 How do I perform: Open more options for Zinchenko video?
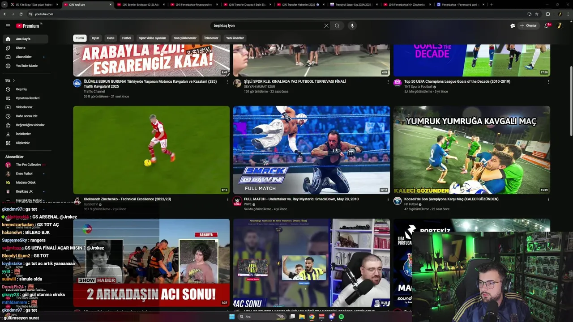click(x=228, y=199)
